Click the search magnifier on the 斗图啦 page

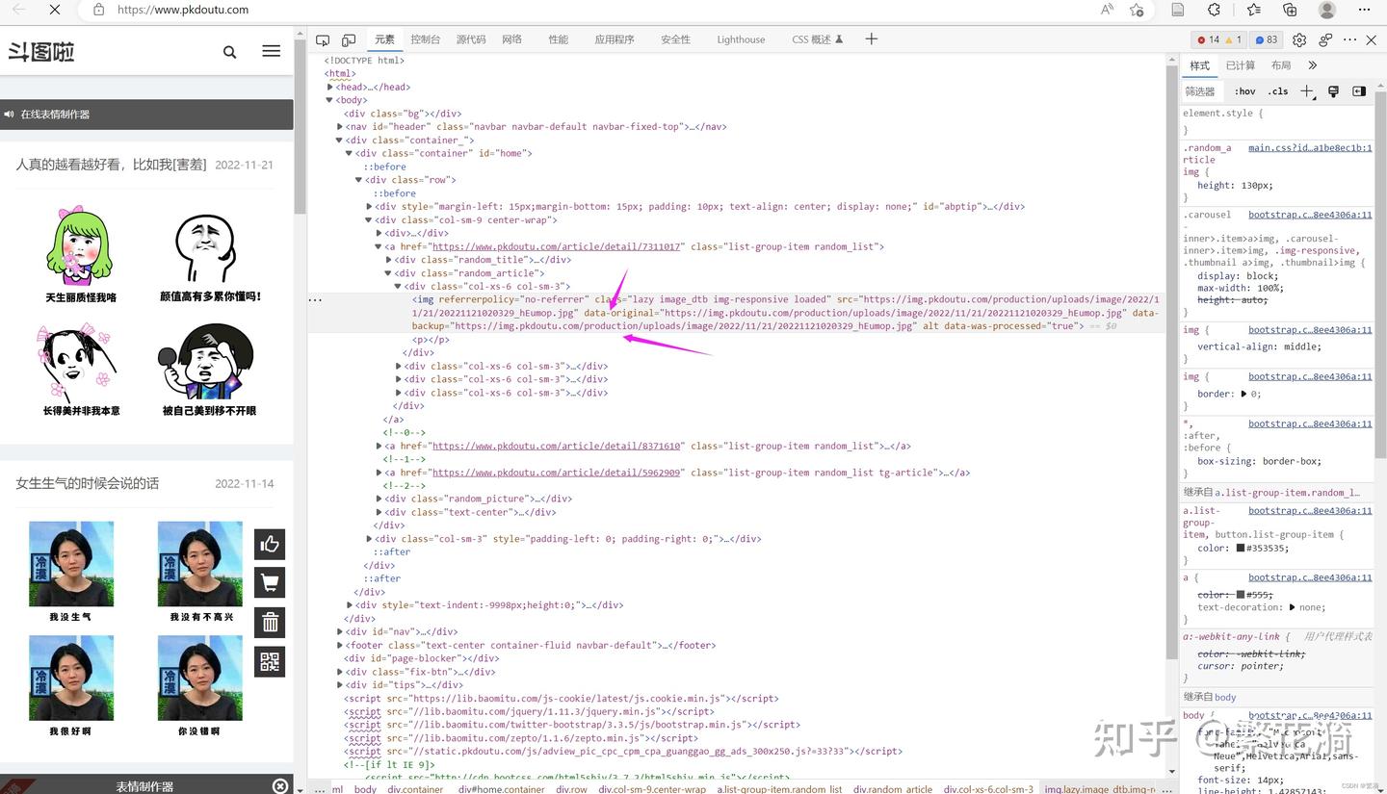[229, 52]
